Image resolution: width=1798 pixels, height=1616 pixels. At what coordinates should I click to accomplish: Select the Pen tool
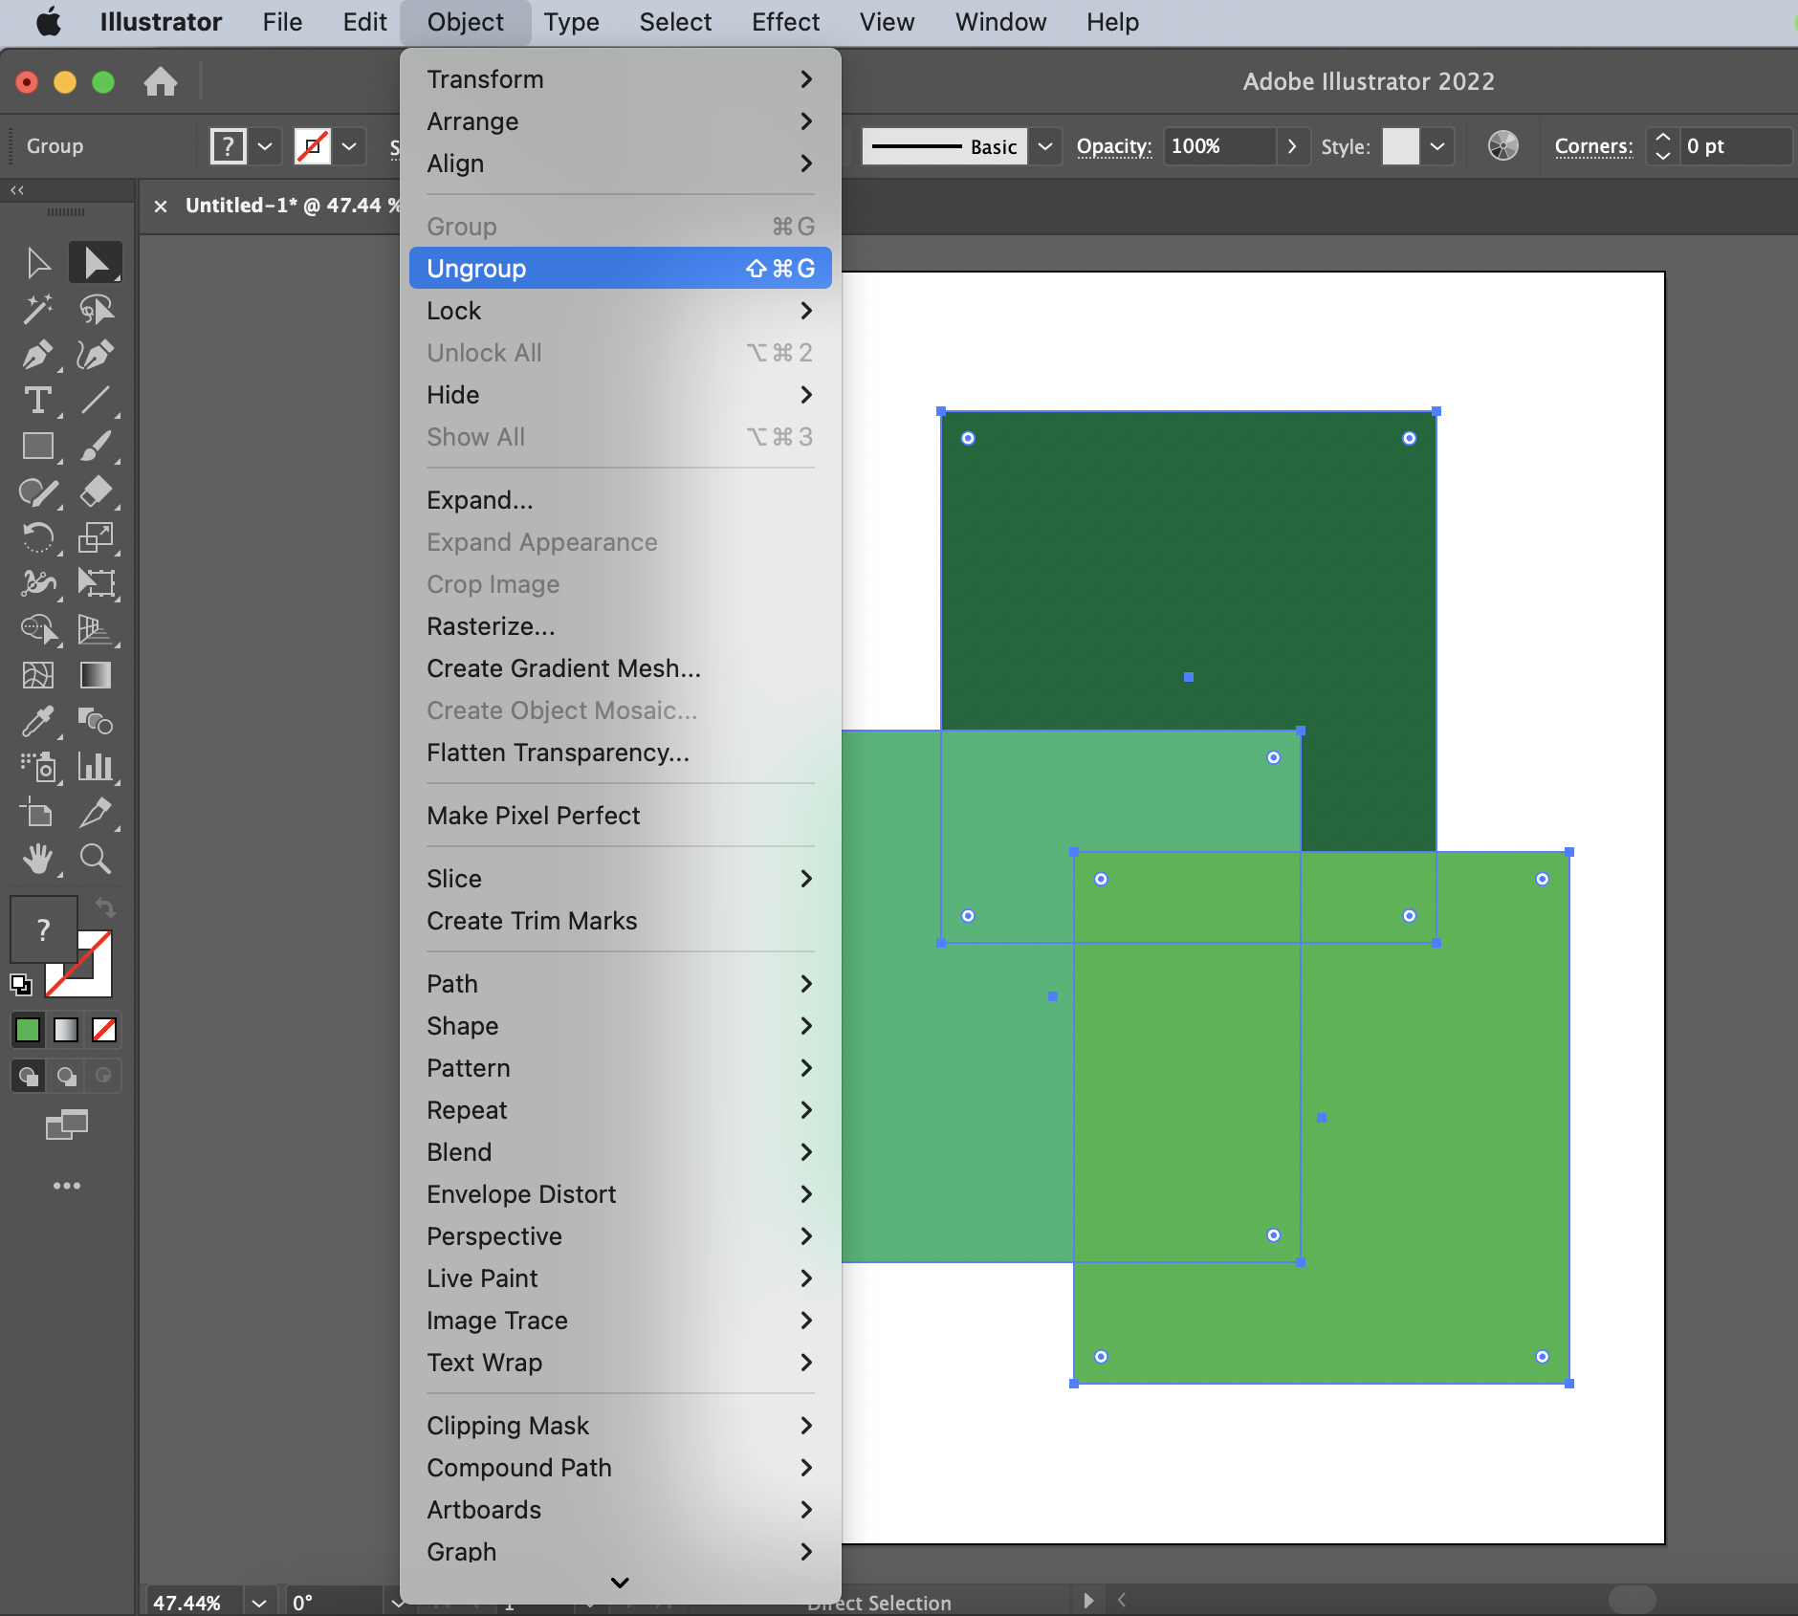[x=37, y=355]
